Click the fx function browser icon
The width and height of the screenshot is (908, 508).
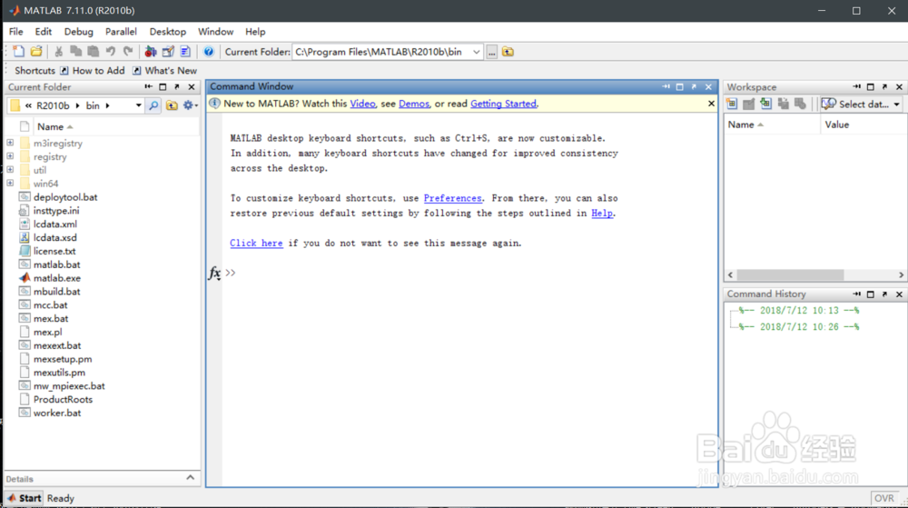click(214, 273)
